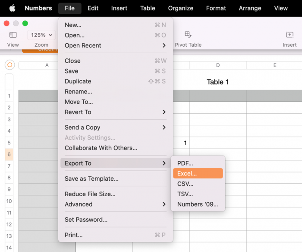Choose Reduce File Size… option
This screenshot has height=252, width=302.
click(x=90, y=194)
